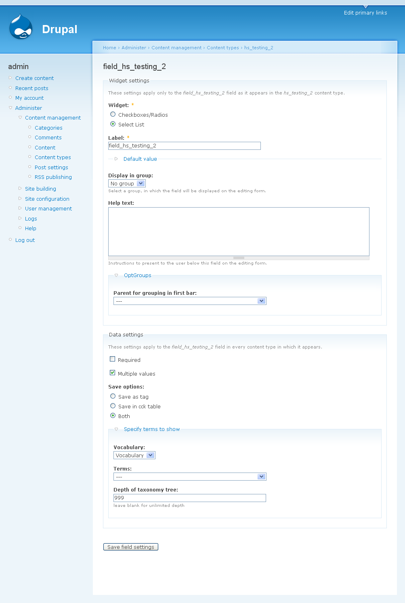Image resolution: width=405 pixels, height=603 pixels.
Task: Open Content types in the sidebar
Action: tap(52, 157)
